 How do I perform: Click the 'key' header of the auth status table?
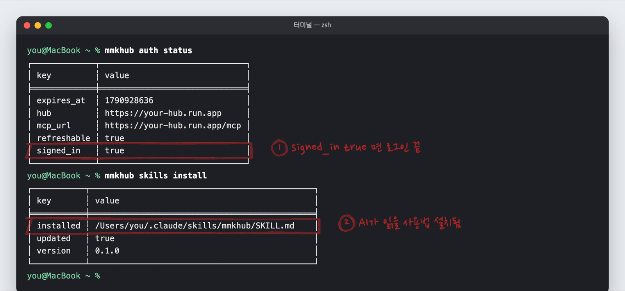pos(44,75)
